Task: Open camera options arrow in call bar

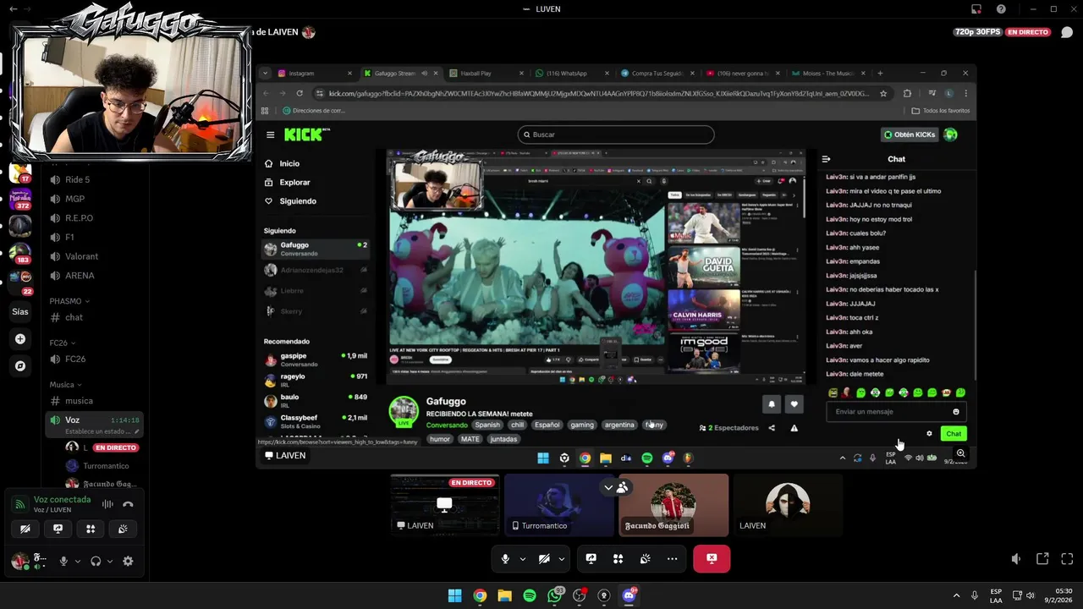Action: (x=561, y=559)
